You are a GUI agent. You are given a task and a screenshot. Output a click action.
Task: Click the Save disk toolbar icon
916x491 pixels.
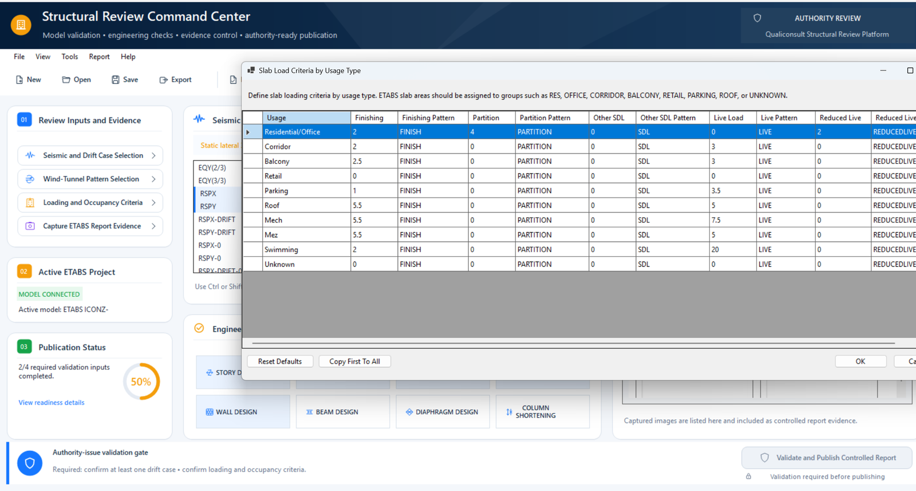(116, 80)
